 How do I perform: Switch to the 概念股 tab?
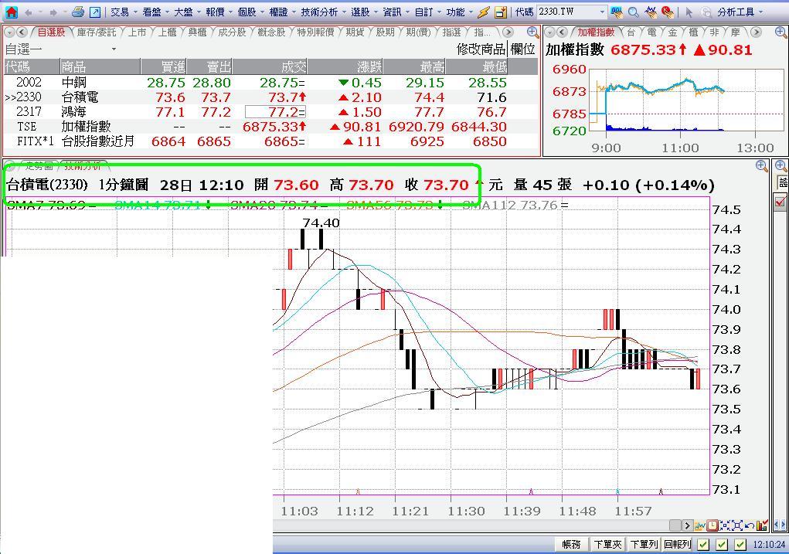click(x=271, y=32)
